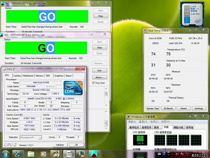This screenshot has width=210, height=158.
Task: Click the upper ORTHOS log scrollbar up arrow
Action: 106,89
